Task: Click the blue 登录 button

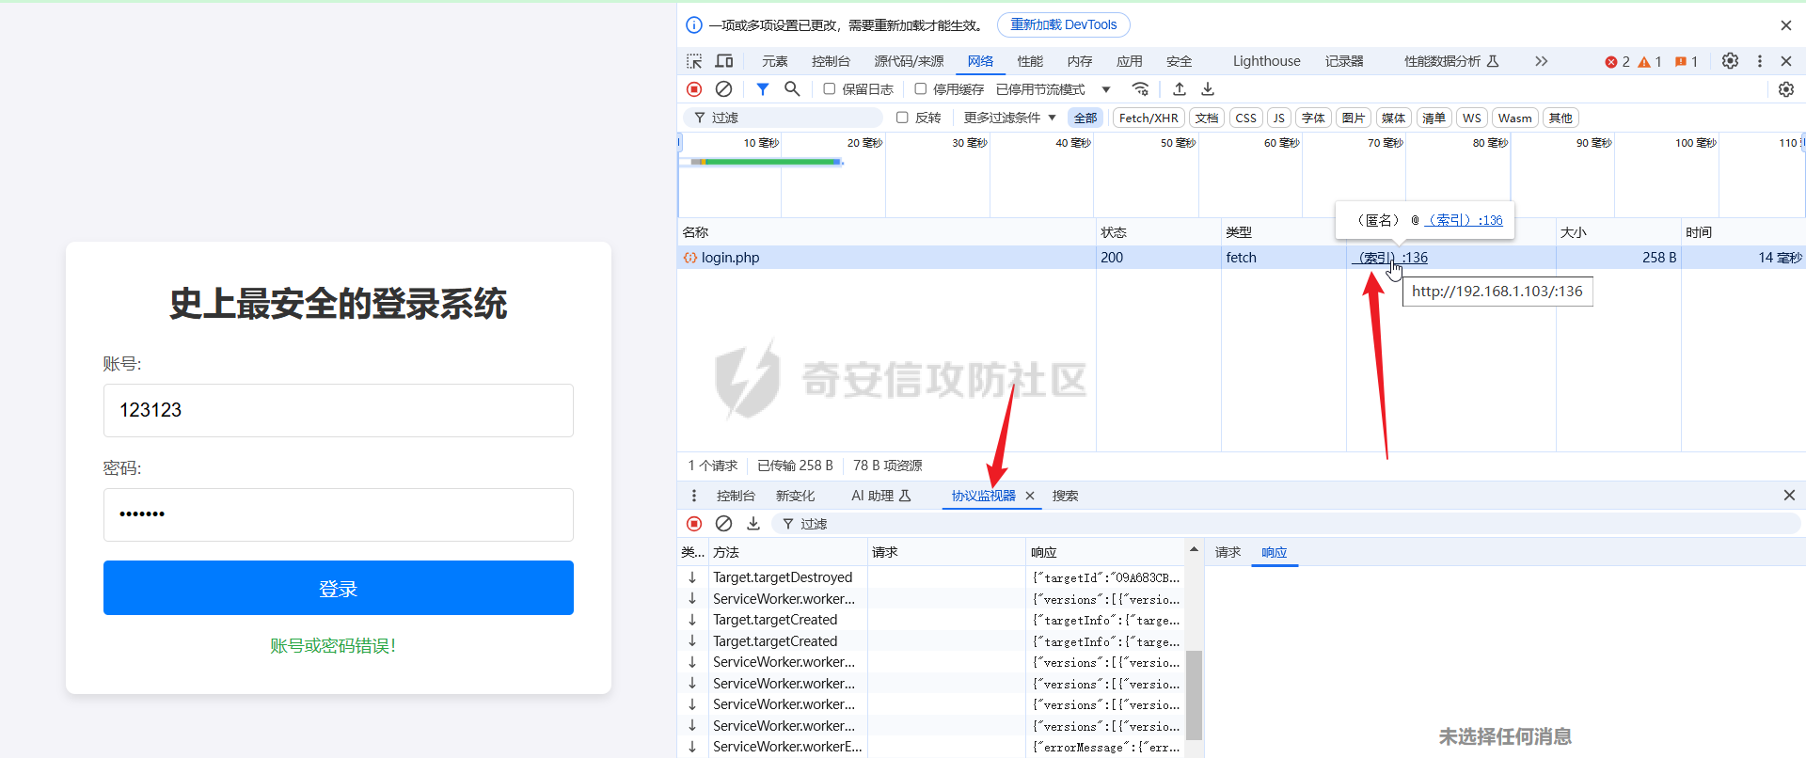Action: coord(339,588)
